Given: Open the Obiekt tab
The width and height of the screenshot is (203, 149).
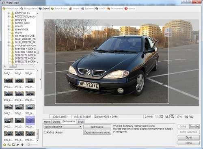Looking at the screenshot, I should 56,122.
